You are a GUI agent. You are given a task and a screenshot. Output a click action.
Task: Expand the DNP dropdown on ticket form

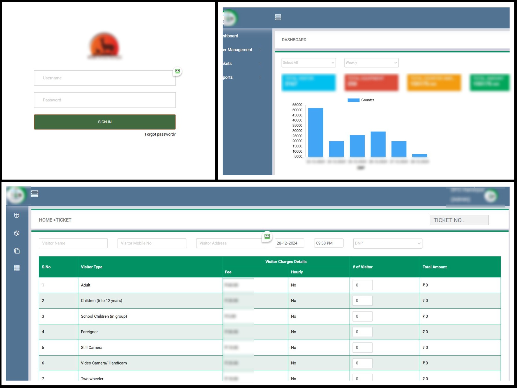click(x=387, y=243)
